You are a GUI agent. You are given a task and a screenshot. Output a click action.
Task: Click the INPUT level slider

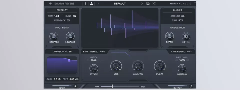click(62, 86)
